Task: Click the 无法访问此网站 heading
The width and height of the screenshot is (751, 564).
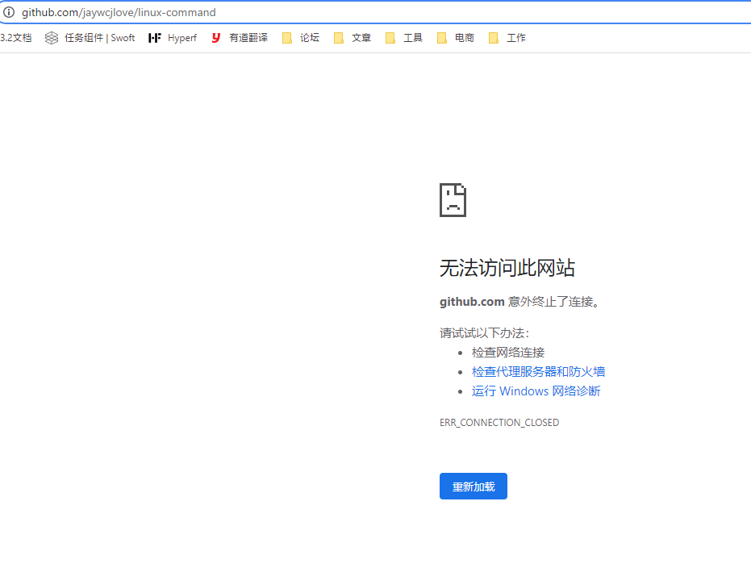Action: point(507,268)
